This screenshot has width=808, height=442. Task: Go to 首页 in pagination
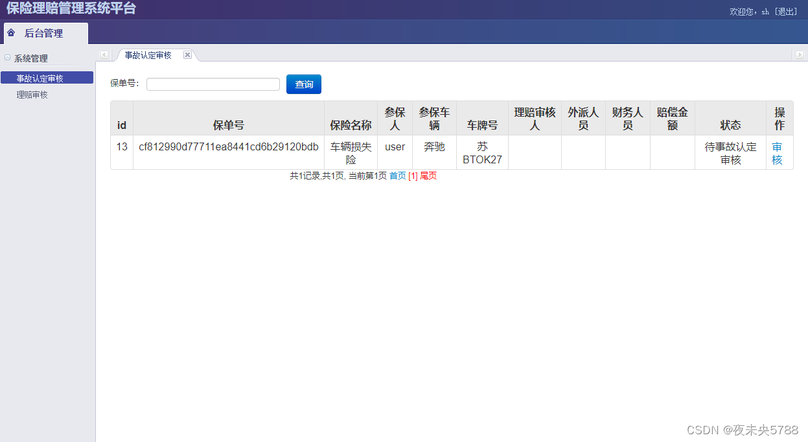[x=398, y=176]
